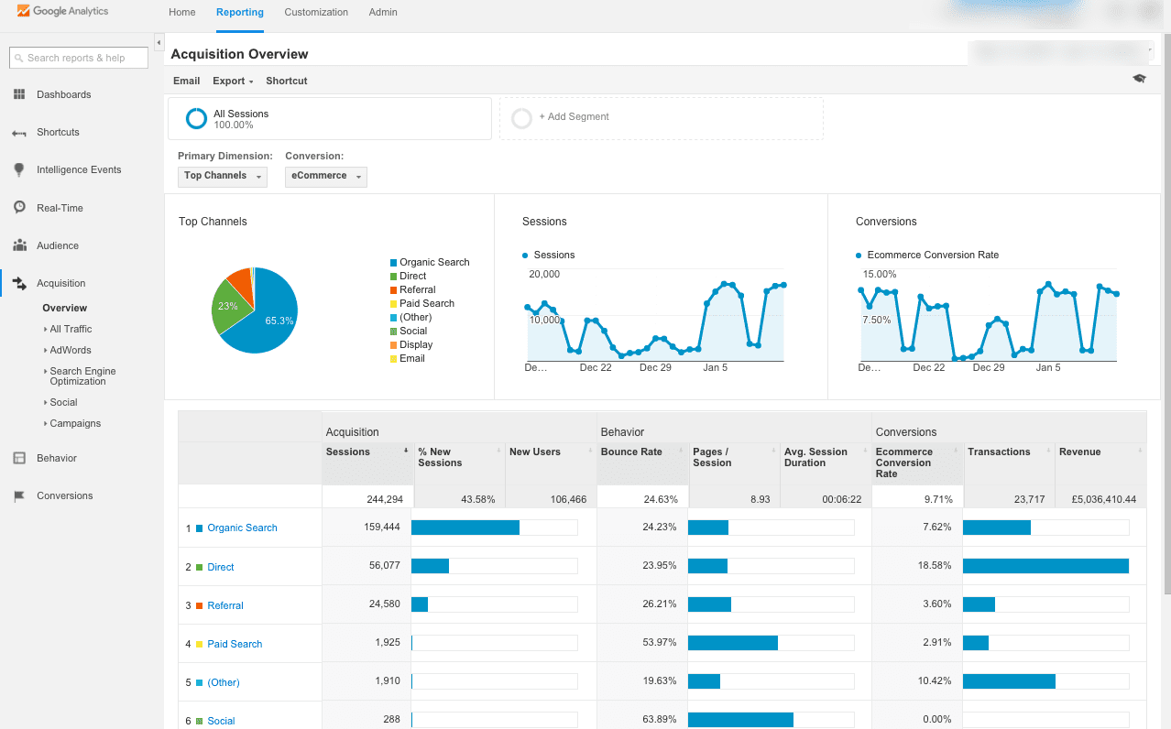Open Dashboards in the sidebar
The image size is (1171, 729).
pos(63,94)
